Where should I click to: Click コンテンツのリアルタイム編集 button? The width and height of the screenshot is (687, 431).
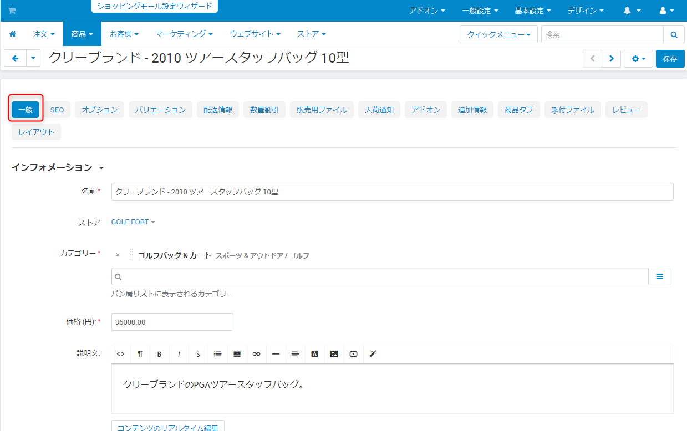pos(168,427)
